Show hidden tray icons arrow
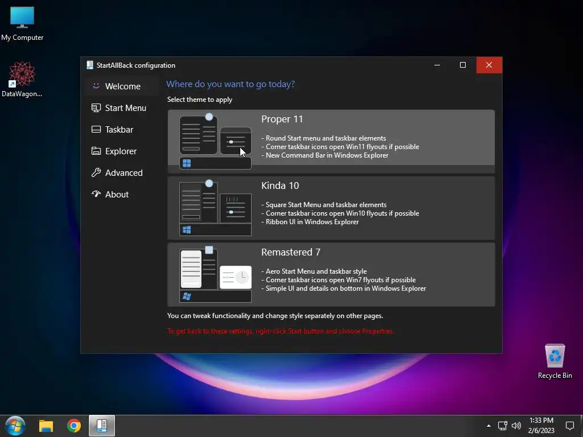 point(488,426)
